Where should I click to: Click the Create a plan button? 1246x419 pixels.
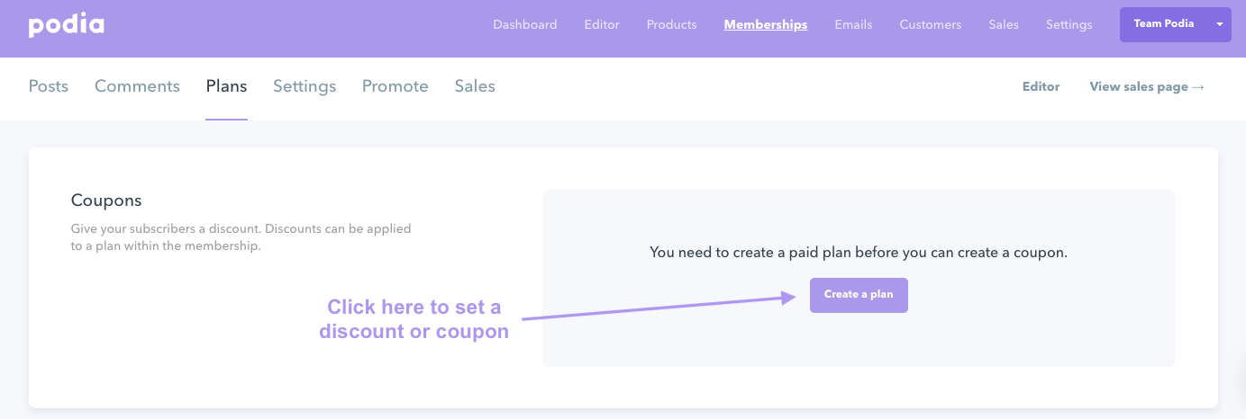click(859, 295)
